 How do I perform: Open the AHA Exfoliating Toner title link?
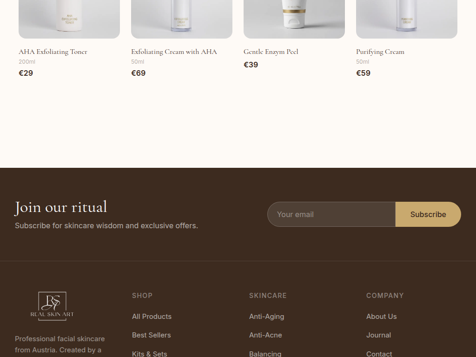click(53, 52)
